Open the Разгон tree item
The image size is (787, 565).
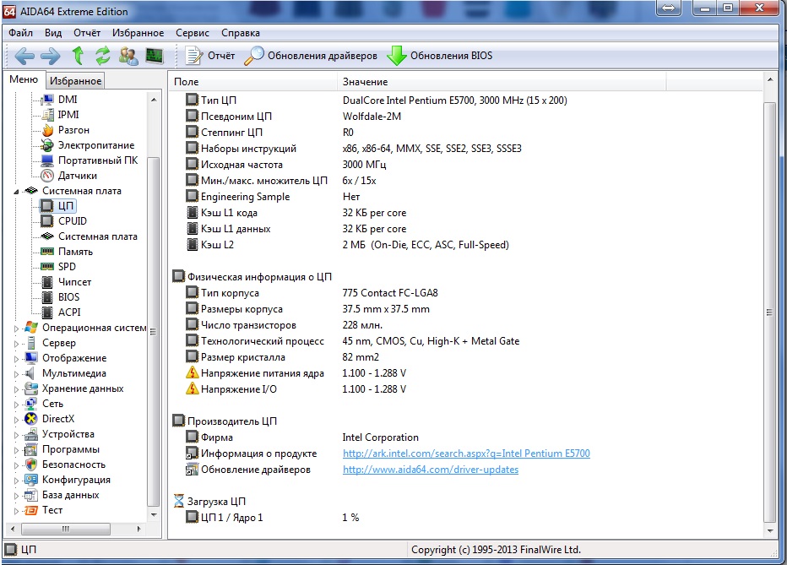click(x=73, y=130)
